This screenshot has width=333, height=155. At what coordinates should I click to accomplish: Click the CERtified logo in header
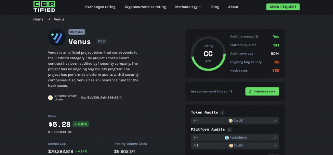pyautogui.click(x=44, y=6)
